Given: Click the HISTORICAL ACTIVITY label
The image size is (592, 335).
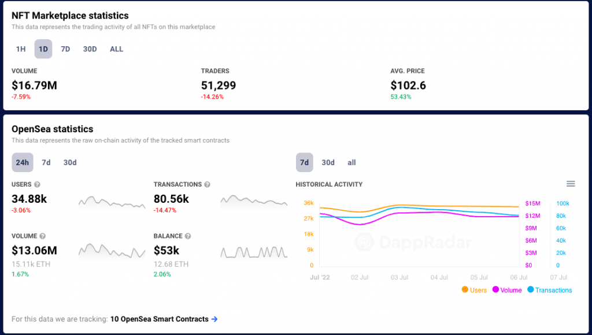Looking at the screenshot, I should pos(329,184).
